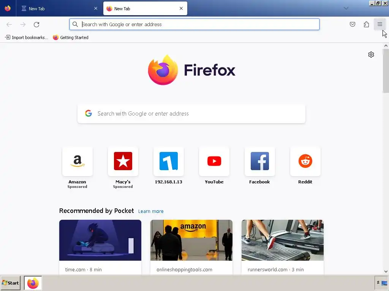Reload the current page
Screen dimensions: 389x291
point(36,25)
